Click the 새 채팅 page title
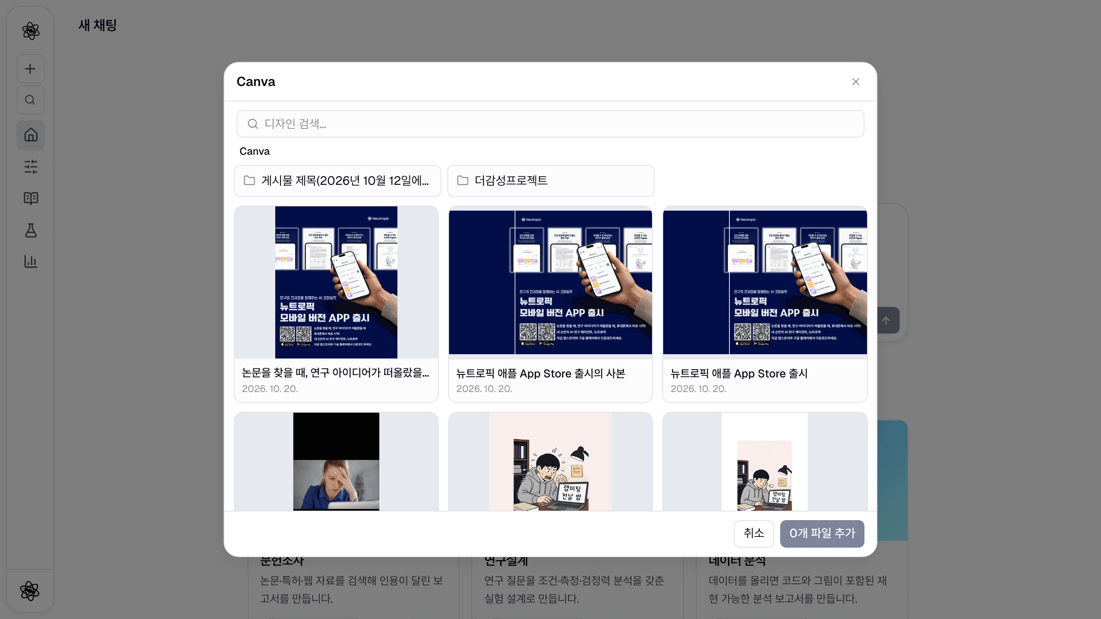The width and height of the screenshot is (1101, 619). click(98, 25)
